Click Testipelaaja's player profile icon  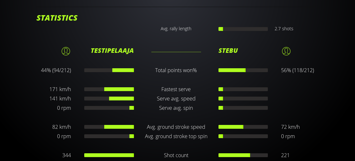[x=66, y=51]
